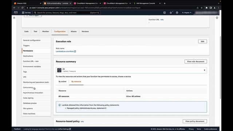Close the IAM Management Console tab

(x=160, y=3)
